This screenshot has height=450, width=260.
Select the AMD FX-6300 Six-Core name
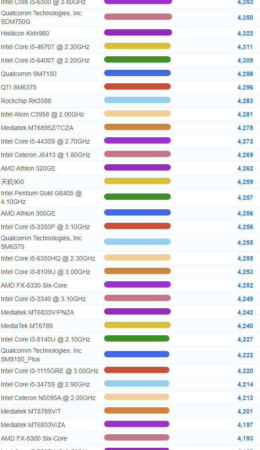(x=34, y=438)
